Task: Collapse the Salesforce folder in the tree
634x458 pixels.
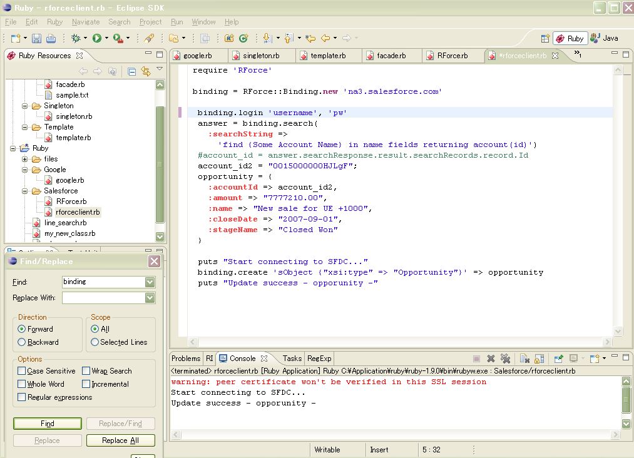Action: click(24, 191)
